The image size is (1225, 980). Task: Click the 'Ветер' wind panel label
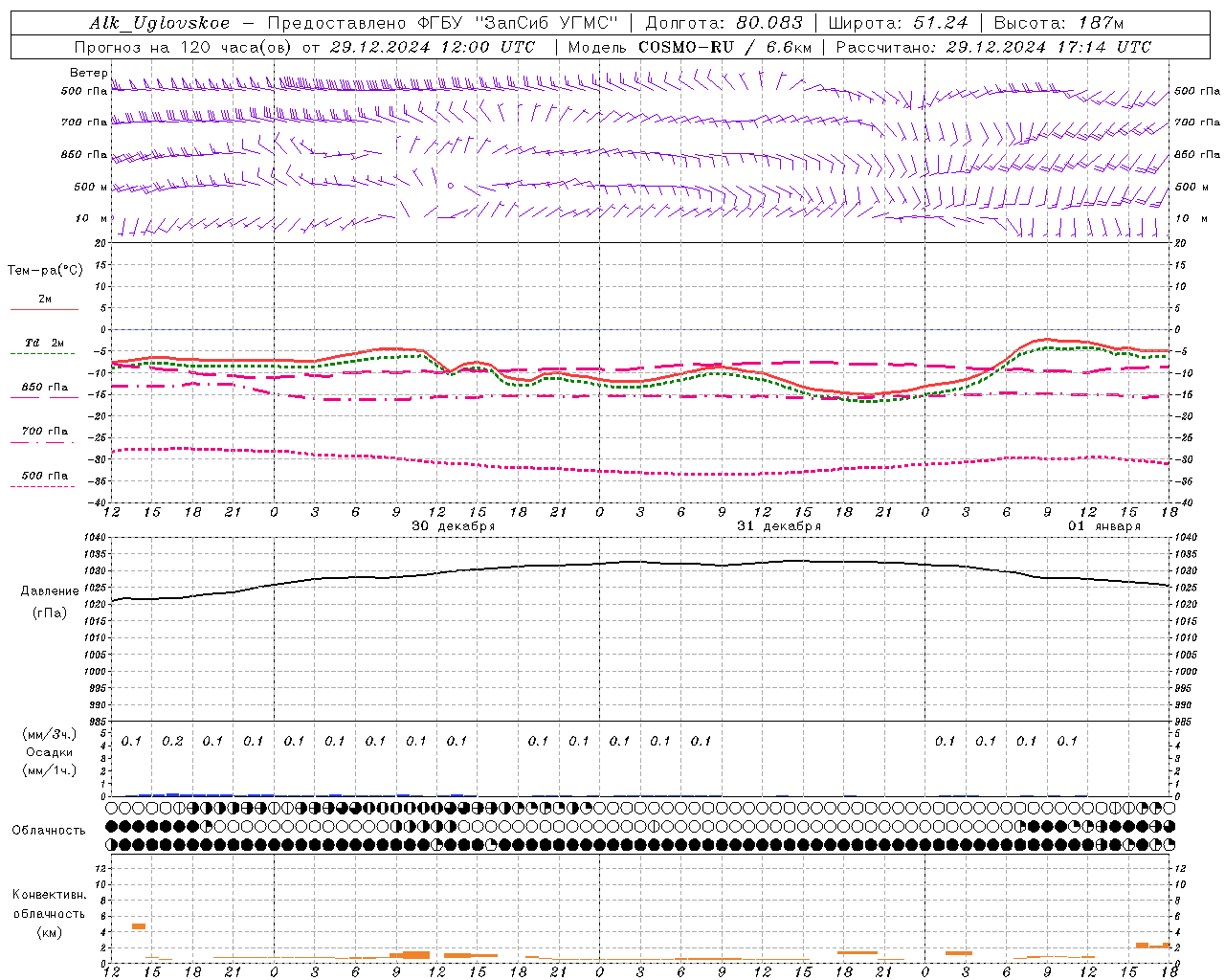coord(89,73)
